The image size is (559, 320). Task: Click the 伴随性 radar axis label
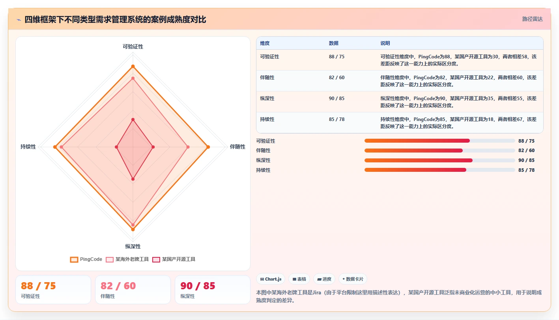pyautogui.click(x=237, y=147)
